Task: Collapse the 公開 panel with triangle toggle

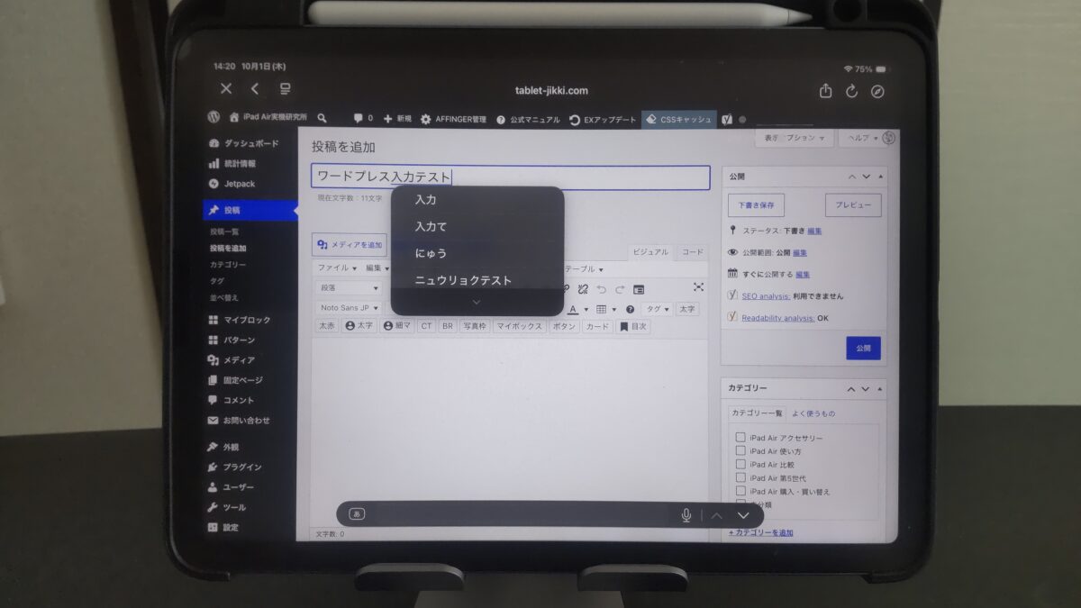Action: click(x=881, y=177)
